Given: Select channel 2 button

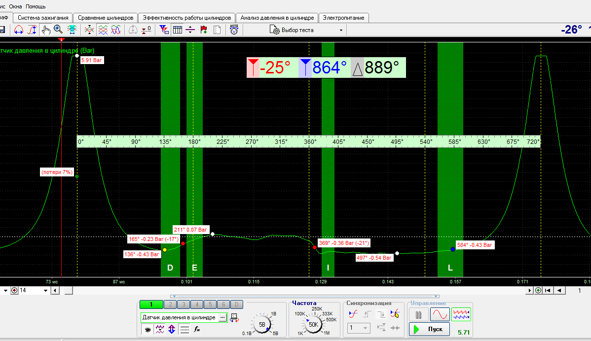Looking at the screenshot, I should point(170,305).
